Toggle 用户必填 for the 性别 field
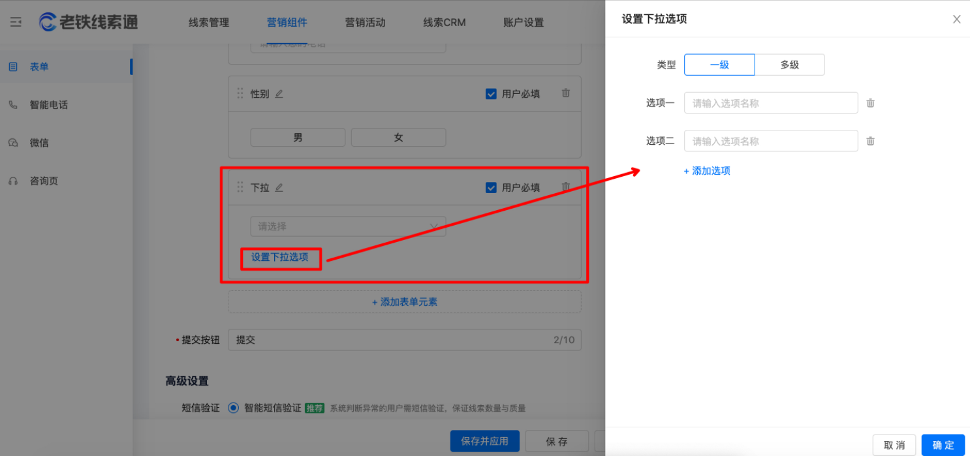Screen dimensions: 970x456 (491, 93)
